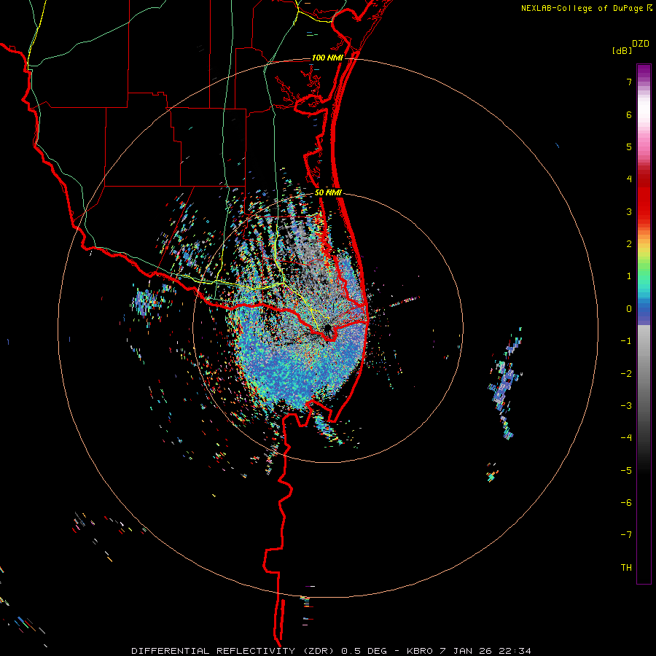
Task: Click the purple top of the color bar
Action: tap(644, 71)
